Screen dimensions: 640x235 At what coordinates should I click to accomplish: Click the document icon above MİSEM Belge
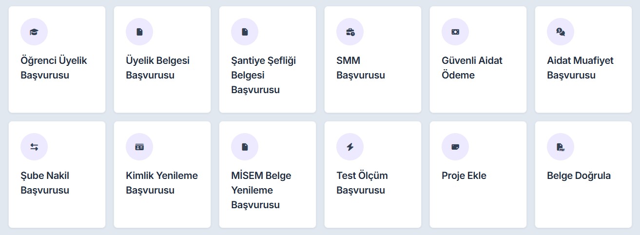pyautogui.click(x=245, y=147)
